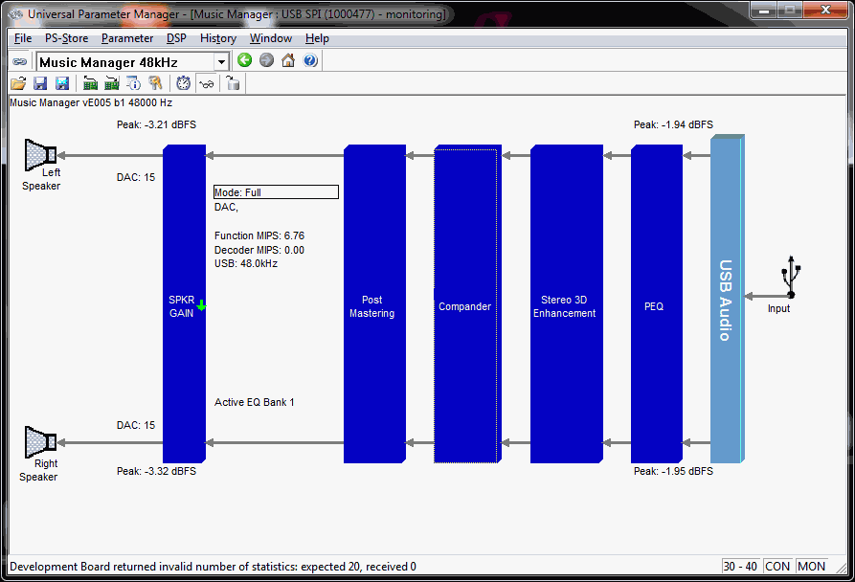Click the home icon in toolbar
855x582 pixels.
click(x=288, y=61)
